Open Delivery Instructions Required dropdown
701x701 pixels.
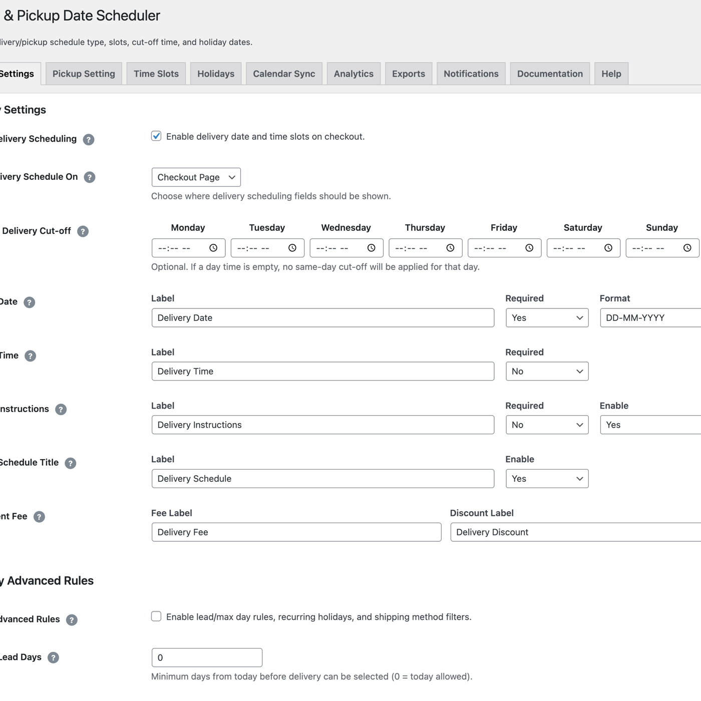[547, 425]
